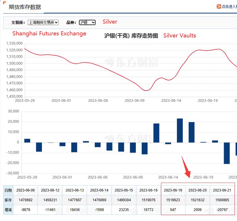Click the 点击进入 link at top right

pos(229,6)
